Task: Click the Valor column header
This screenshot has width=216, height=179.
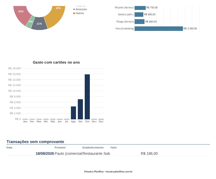Action: pos(114,148)
